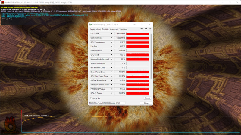Open the GPU Temperature sensor dropdown
The height and width of the screenshot is (135, 241).
coord(111,42)
